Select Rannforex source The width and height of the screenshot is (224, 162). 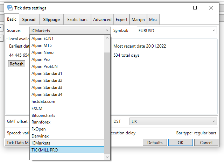(67, 122)
